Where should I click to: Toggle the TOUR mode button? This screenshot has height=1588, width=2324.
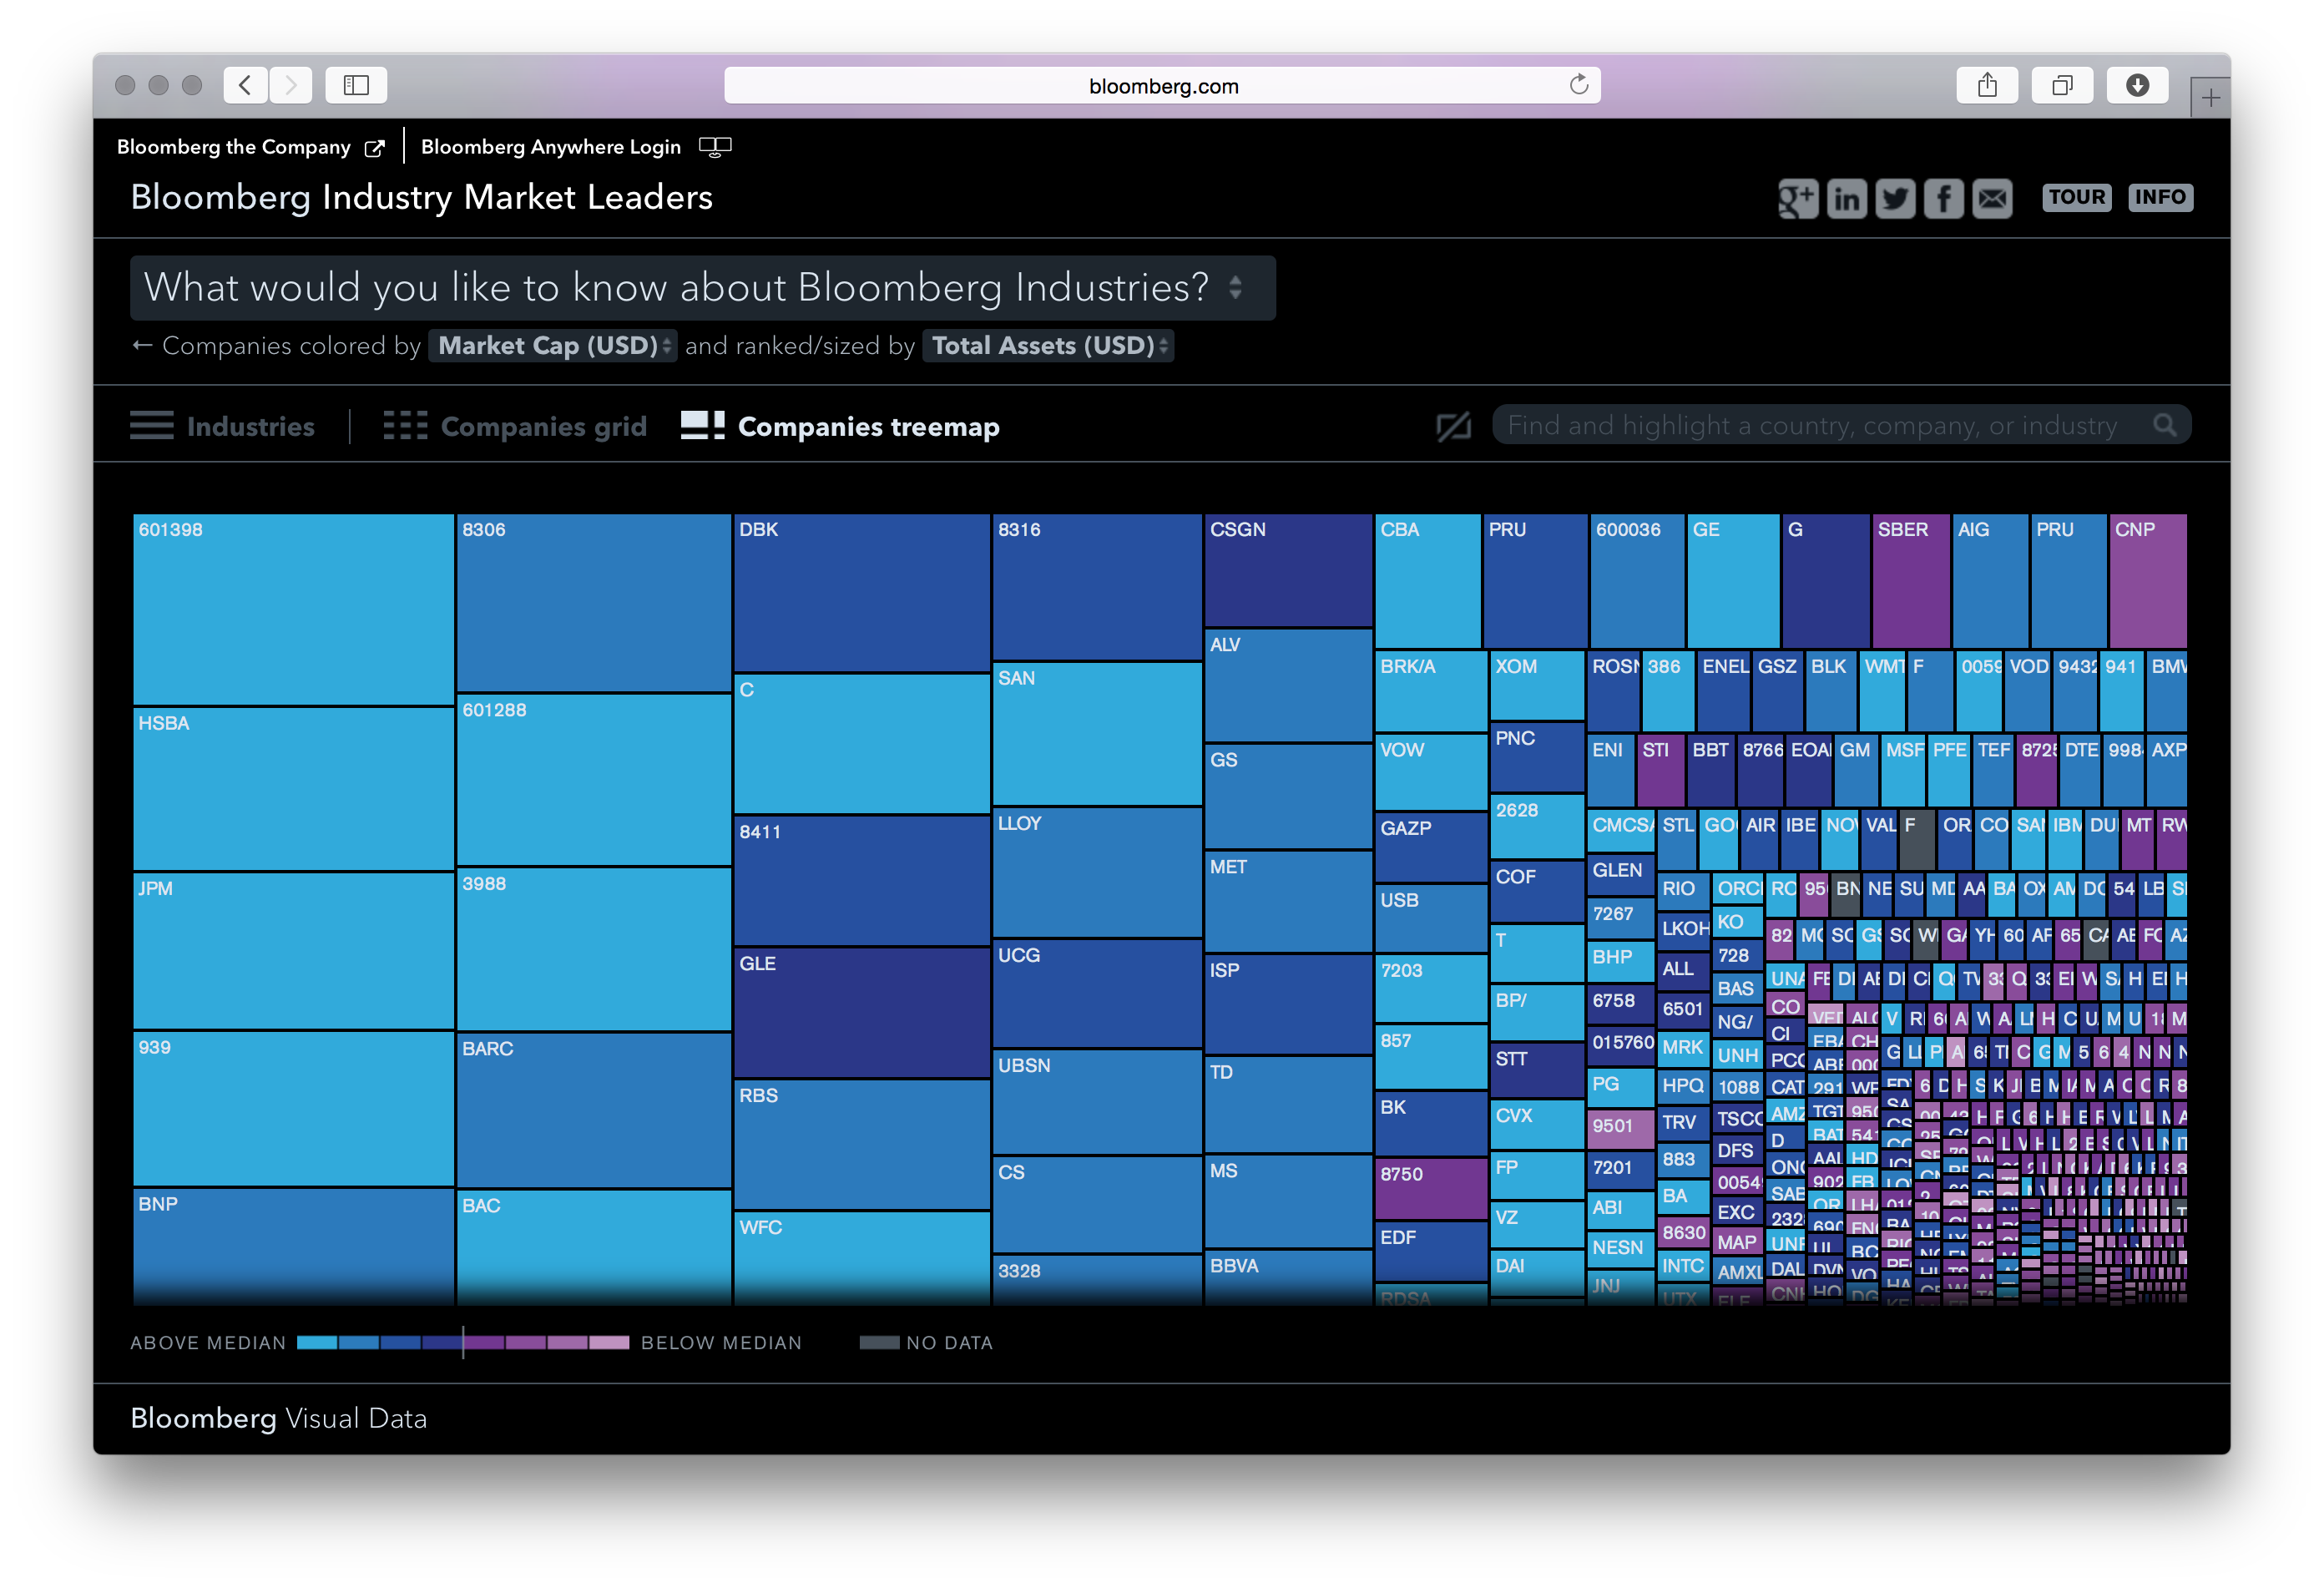click(x=2077, y=197)
